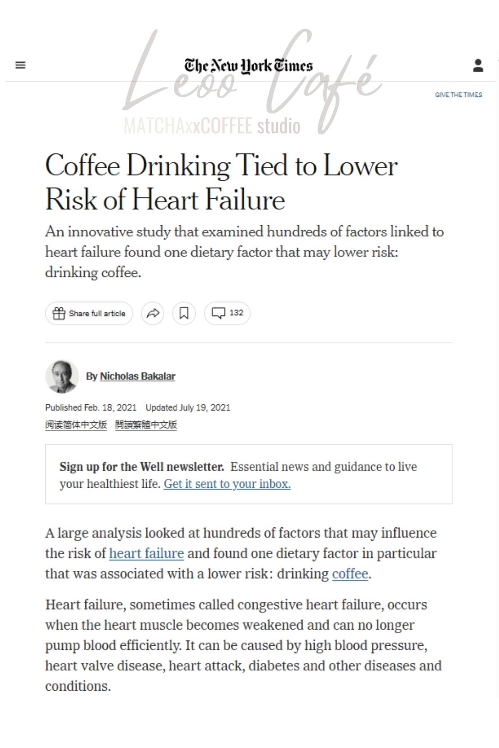Screen dimensions: 499x748
Task: Click the Well newsletter sign-up box
Action: point(249,474)
